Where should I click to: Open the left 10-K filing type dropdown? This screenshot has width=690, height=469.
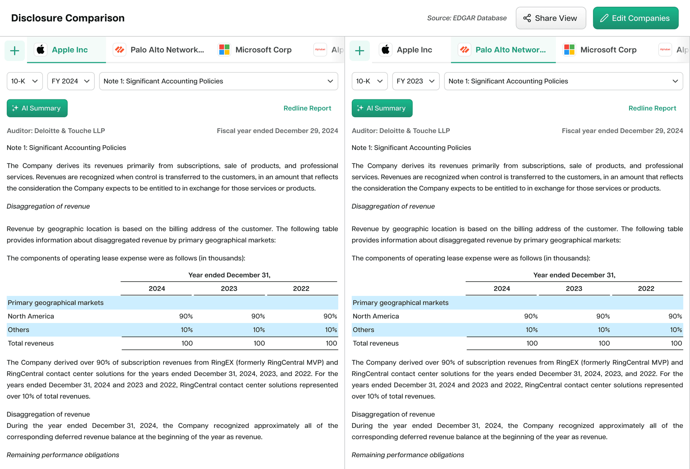click(25, 81)
